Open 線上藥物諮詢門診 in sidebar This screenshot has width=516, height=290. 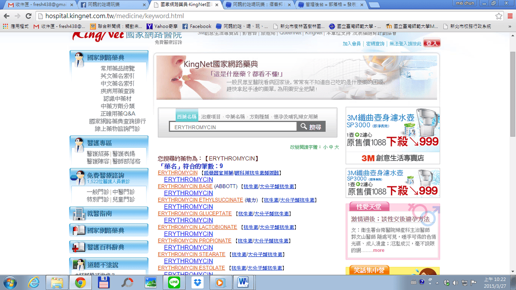[x=117, y=128]
